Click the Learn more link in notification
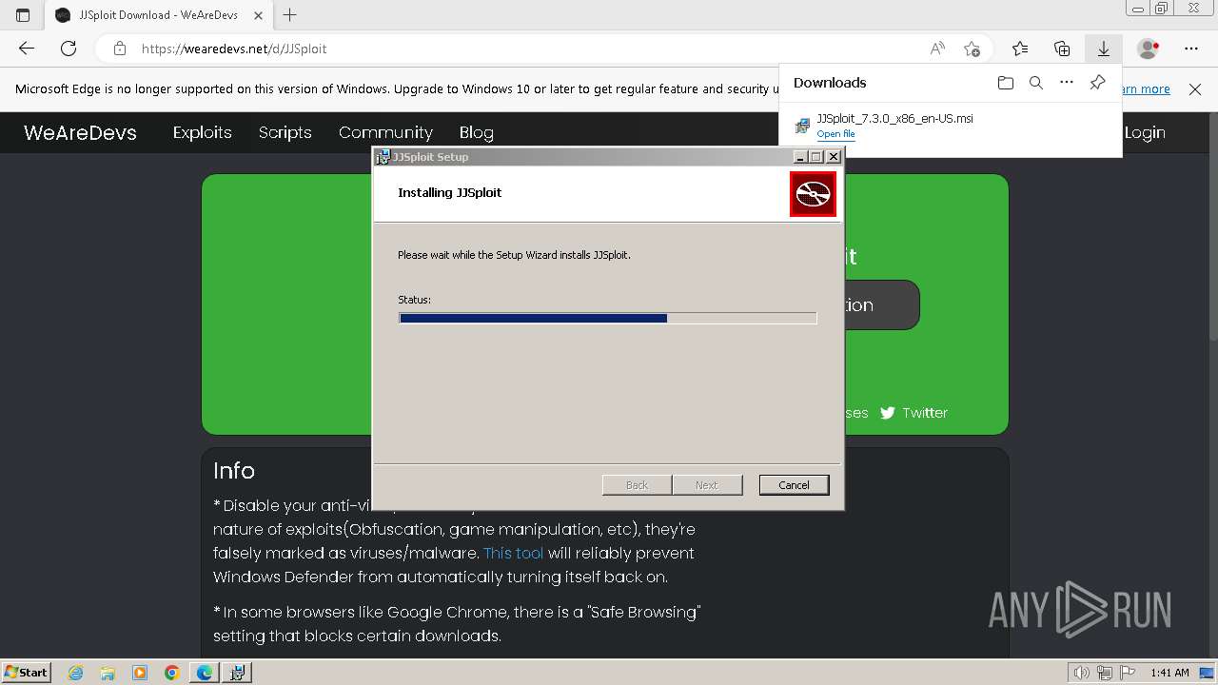Viewport: 1218px width, 685px height. point(1146,88)
